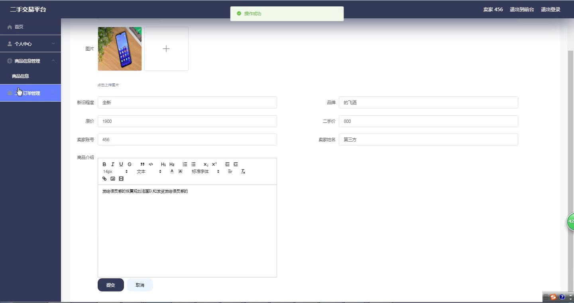Screen dimensions: 574x303
Task: Focus the 品牌 input field
Action: pos(429,102)
